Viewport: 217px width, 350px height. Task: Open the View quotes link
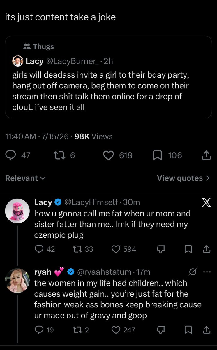[184, 178]
